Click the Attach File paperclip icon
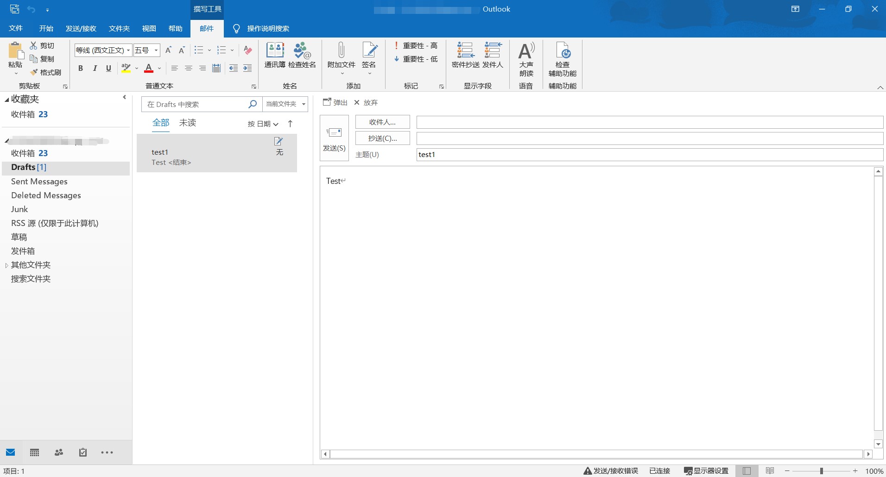 point(341,50)
